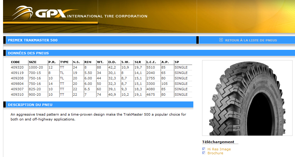The image size is (295, 157).
Task: Click rim value 6.5
Action: click(x=87, y=89)
